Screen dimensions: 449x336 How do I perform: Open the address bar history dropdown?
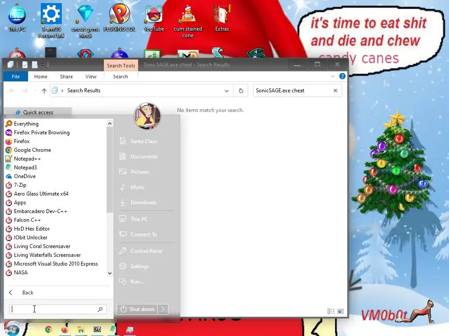point(227,91)
